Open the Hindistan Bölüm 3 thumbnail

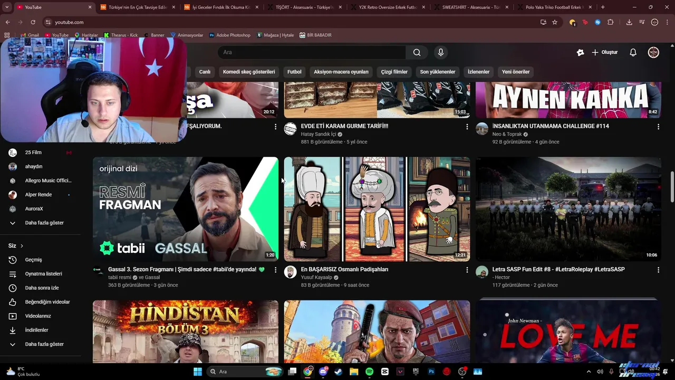(x=186, y=331)
